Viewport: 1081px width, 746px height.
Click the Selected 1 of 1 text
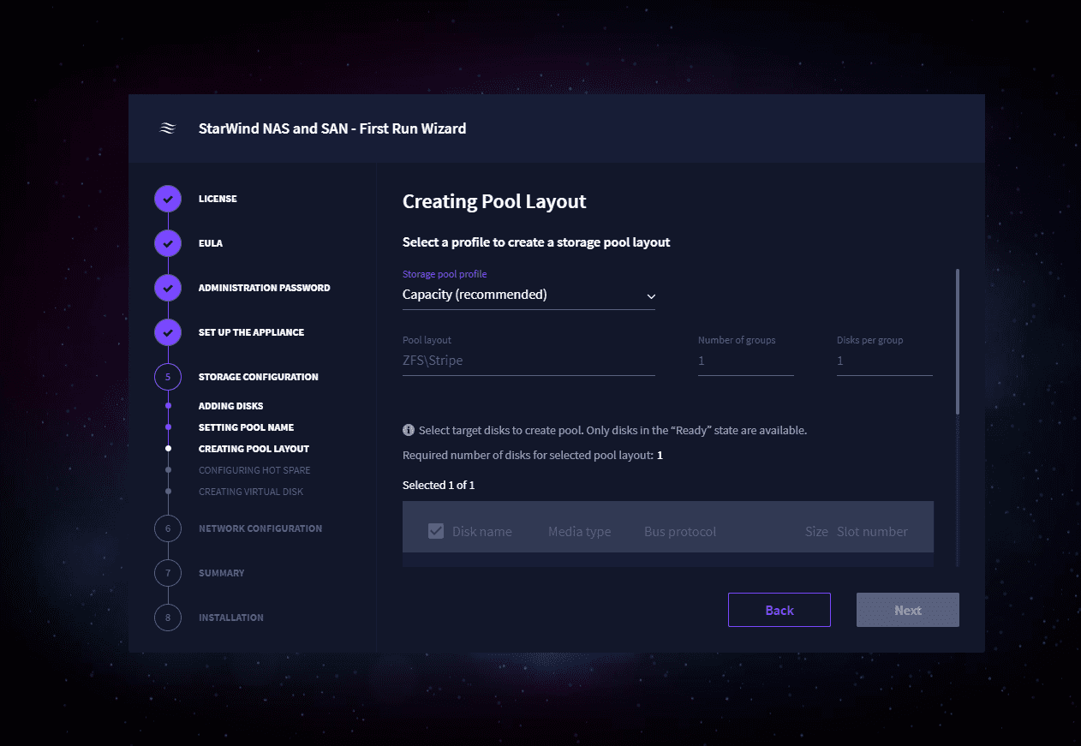[x=439, y=485]
